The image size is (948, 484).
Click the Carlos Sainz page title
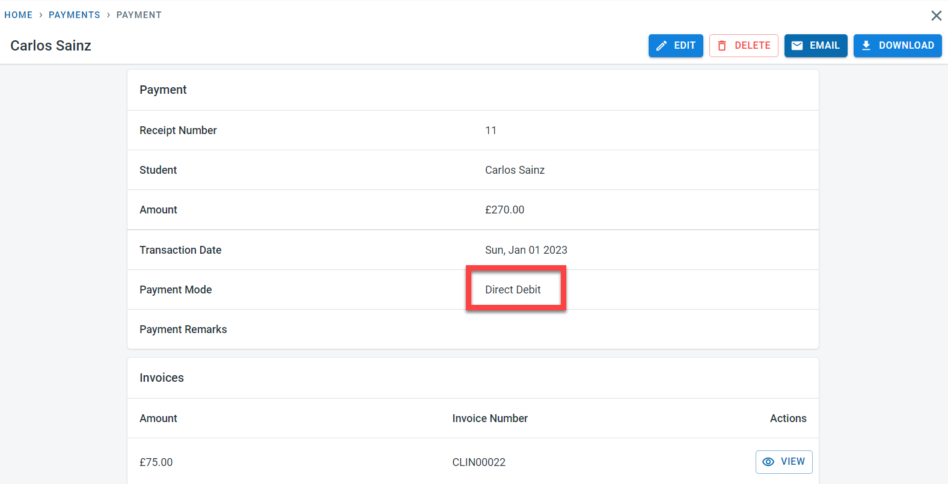pyautogui.click(x=51, y=46)
